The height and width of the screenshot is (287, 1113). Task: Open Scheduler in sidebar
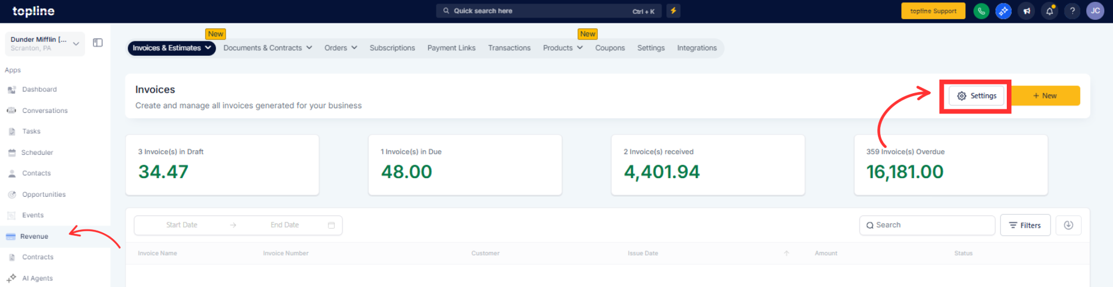[x=37, y=153]
